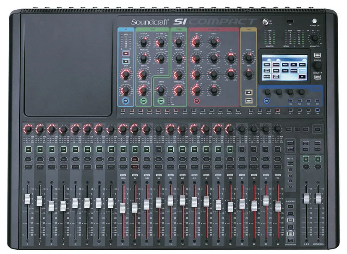Screen dimensions: 347x254
Task: Click the input GAIN knob in IN section
Action: point(125,74)
